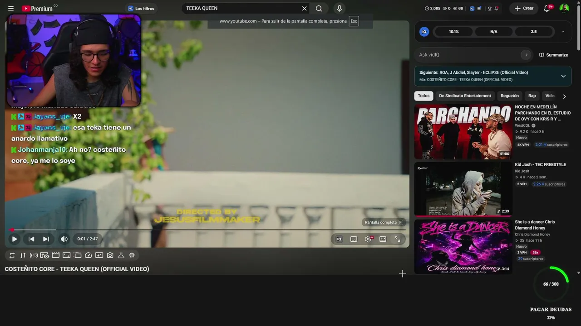This screenshot has width=581, height=326.
Task: Open NOCHE EN MEDELLÍN video title
Action: [543, 113]
